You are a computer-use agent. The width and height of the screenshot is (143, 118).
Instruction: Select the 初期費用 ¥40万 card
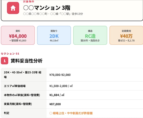point(126,35)
